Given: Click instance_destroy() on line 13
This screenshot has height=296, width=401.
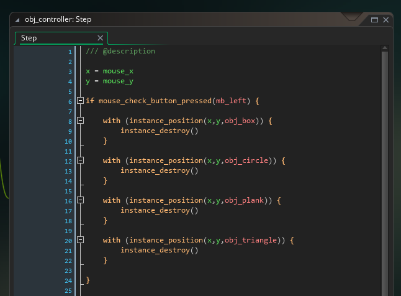Looking at the screenshot, I should 160,170.
